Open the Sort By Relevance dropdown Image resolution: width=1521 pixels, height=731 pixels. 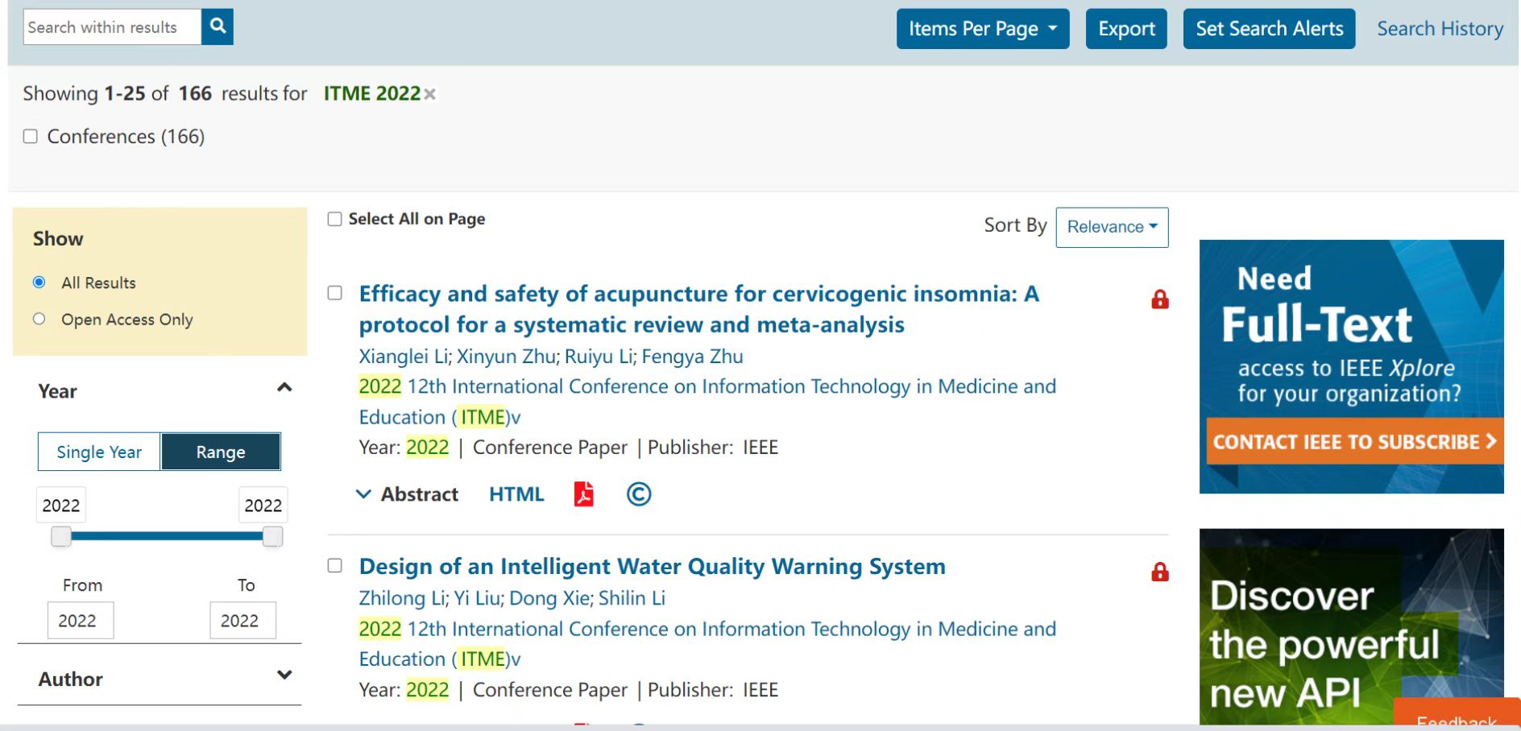coord(1111,227)
